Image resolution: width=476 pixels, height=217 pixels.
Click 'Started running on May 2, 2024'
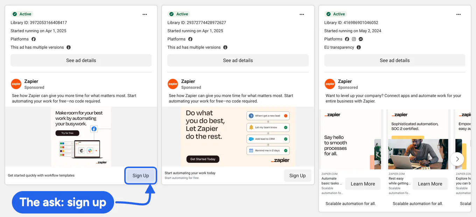[x=353, y=31]
